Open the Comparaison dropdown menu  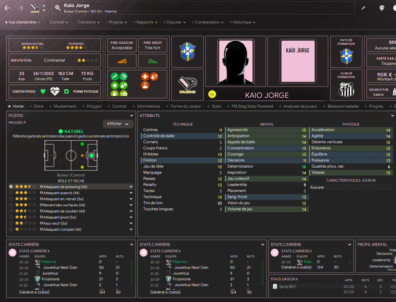tap(209, 22)
